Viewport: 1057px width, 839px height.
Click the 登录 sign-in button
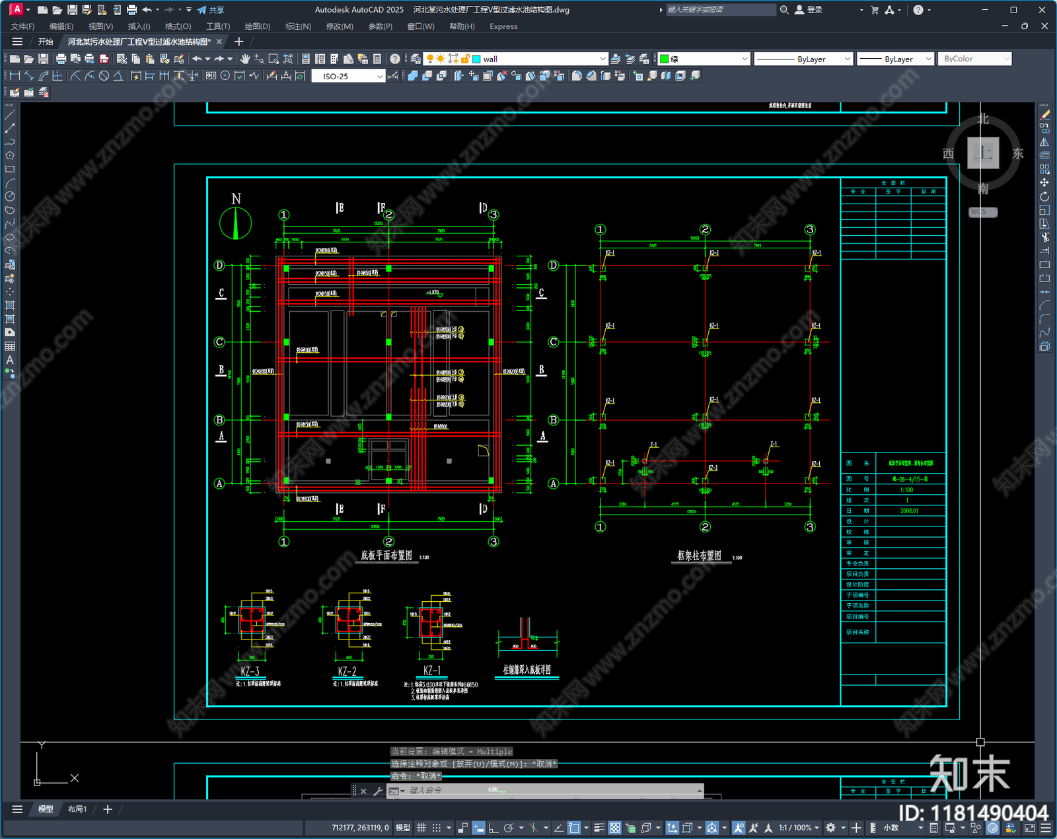(809, 10)
